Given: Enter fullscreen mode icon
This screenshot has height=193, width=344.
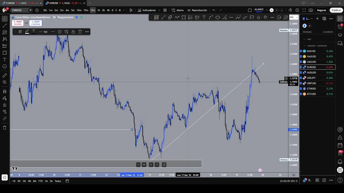Looking at the screenshot, I should [304, 10].
